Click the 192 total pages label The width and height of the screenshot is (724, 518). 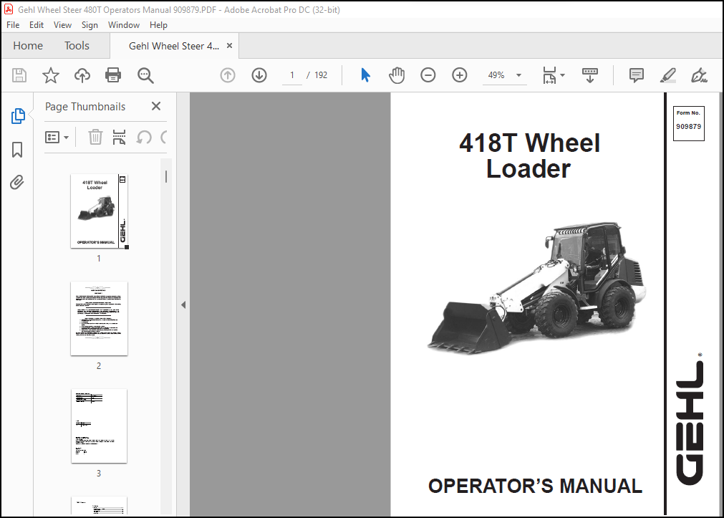[321, 75]
